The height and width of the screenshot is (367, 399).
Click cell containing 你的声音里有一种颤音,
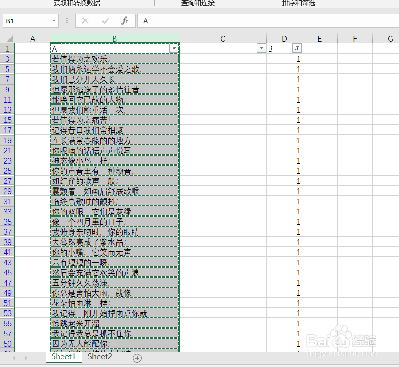(115, 171)
